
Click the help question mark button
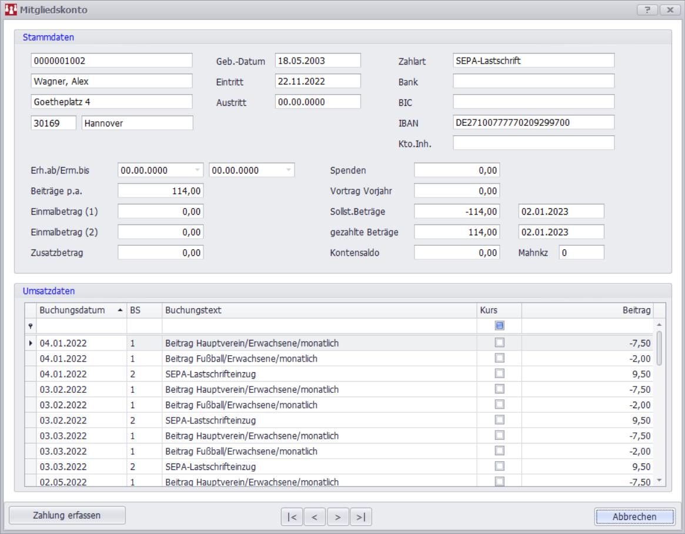[647, 10]
